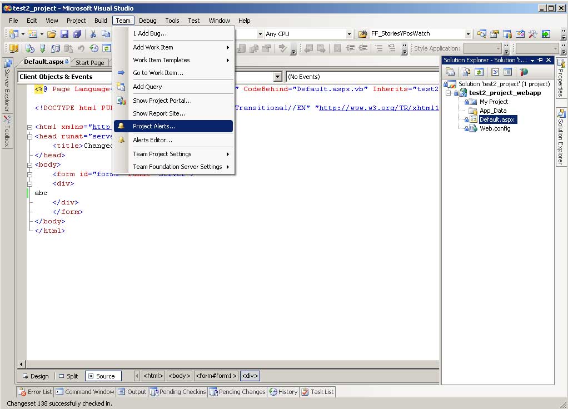Click the green arrow Start Page icon
The width and height of the screenshot is (568, 409).
546,34
